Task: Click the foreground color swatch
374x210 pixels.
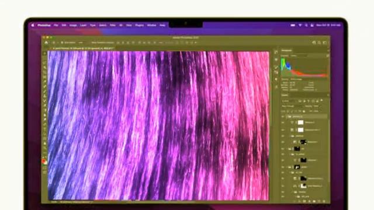Action: (x=44, y=161)
